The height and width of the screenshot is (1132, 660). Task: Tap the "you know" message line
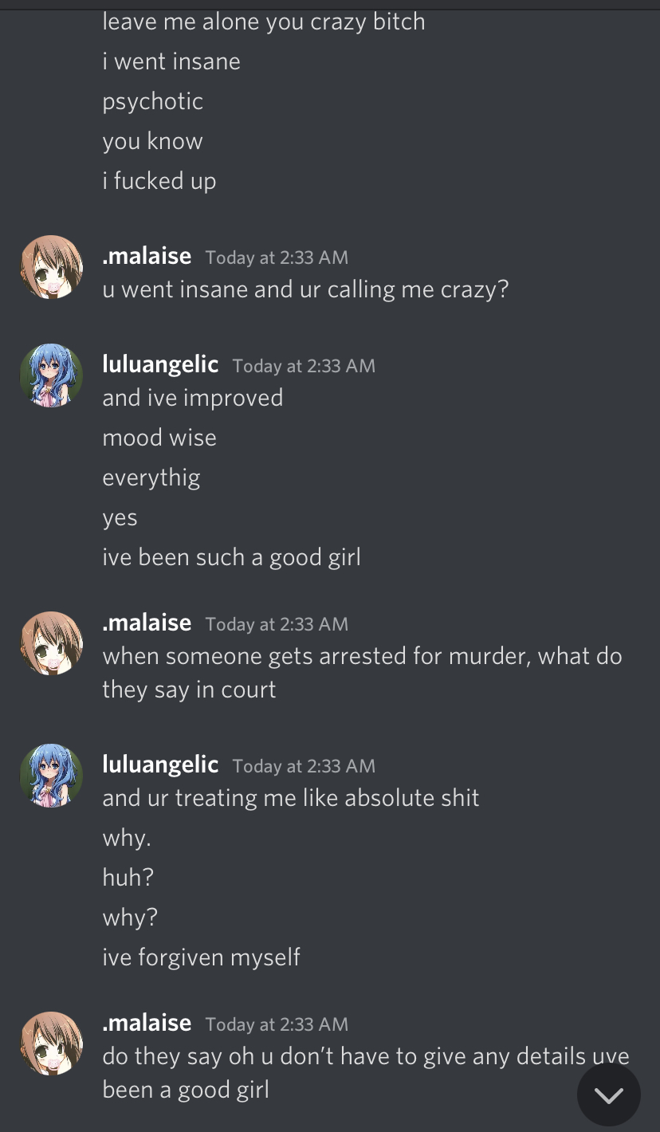(153, 142)
